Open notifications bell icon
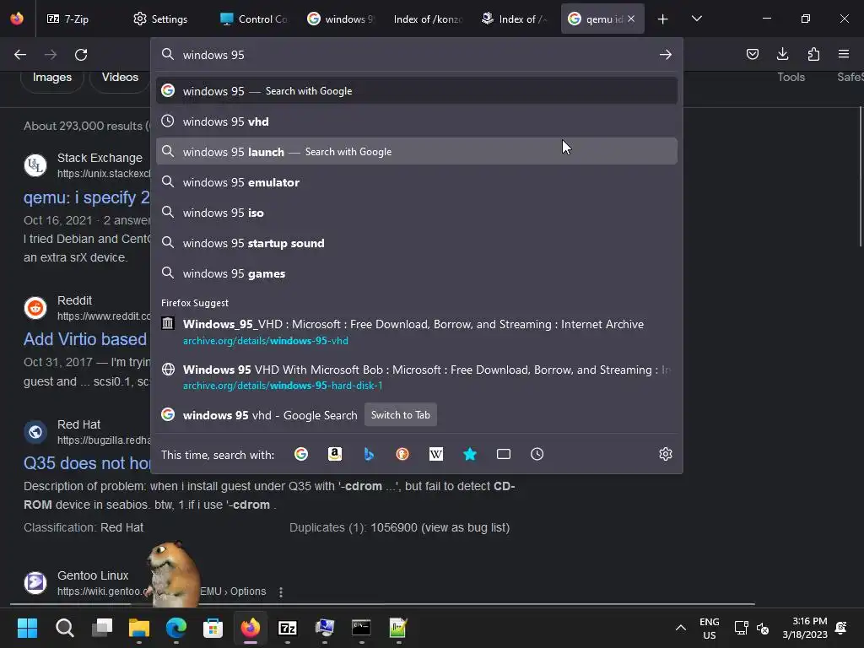This screenshot has width=864, height=648. pyautogui.click(x=841, y=628)
